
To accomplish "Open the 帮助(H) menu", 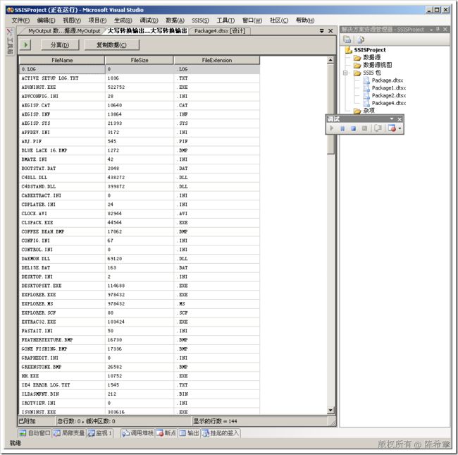I will point(305,20).
